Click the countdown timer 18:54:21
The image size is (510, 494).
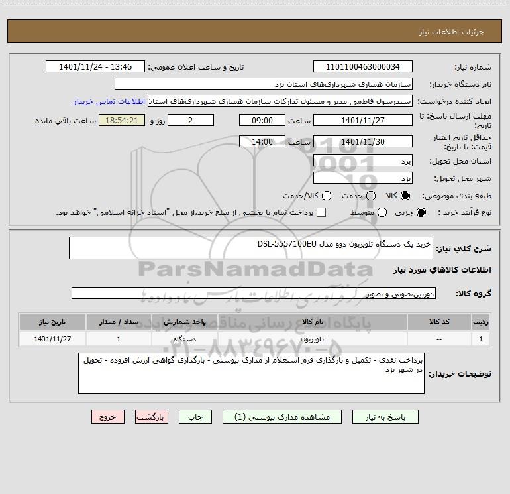(x=122, y=120)
